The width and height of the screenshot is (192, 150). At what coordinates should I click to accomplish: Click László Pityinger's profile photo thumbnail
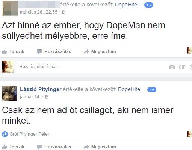[x=9, y=93]
